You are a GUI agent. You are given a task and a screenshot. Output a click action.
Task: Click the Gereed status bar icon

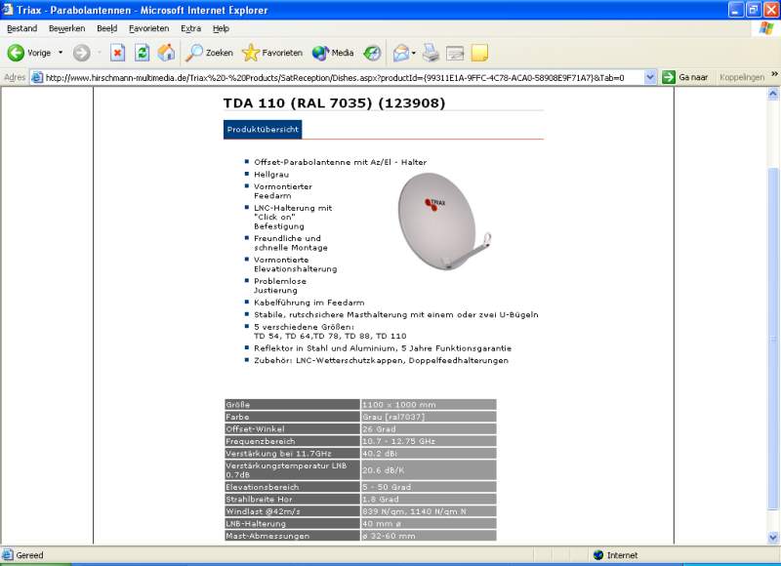8,555
